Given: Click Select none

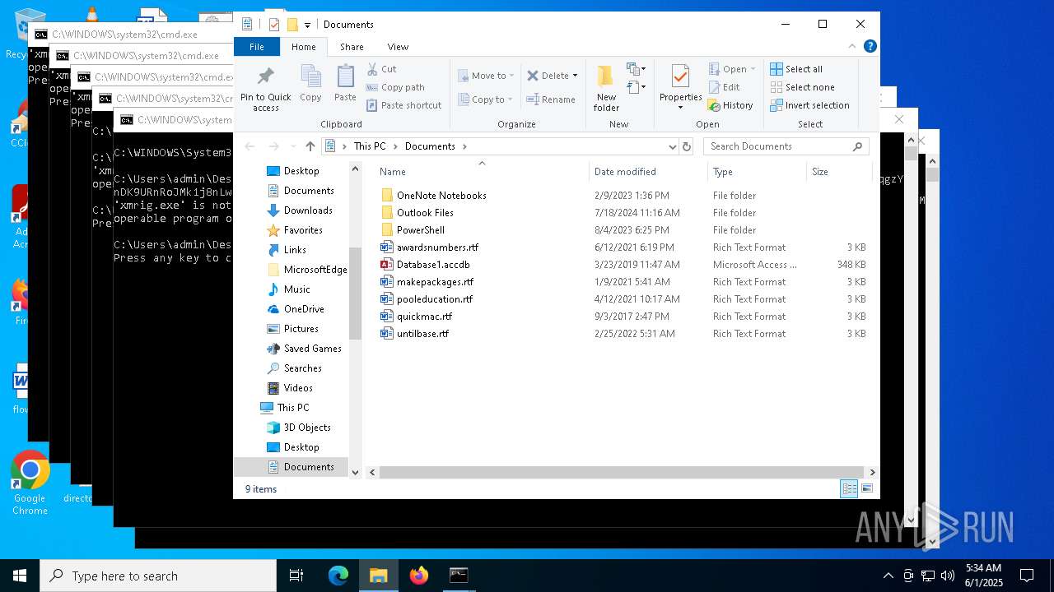Looking at the screenshot, I should [802, 87].
